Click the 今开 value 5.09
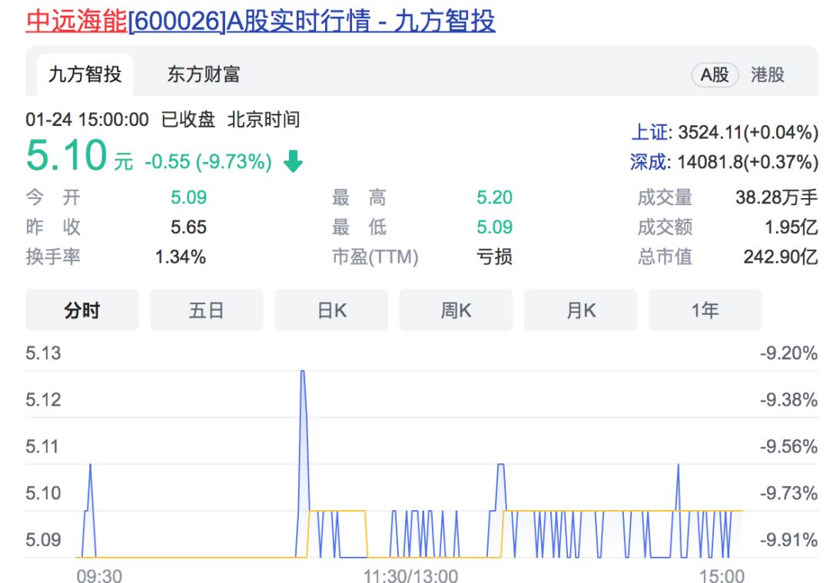This screenshot has width=830, height=583. point(188,198)
